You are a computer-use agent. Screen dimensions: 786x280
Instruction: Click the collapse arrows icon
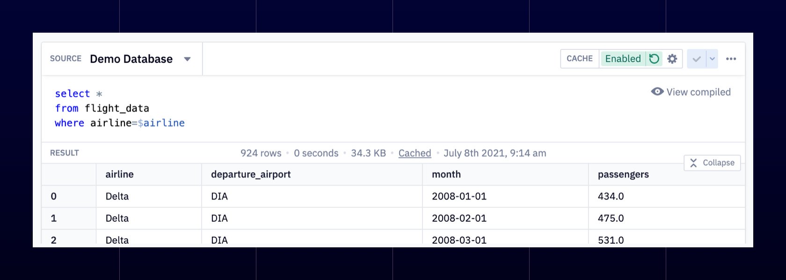click(x=693, y=163)
